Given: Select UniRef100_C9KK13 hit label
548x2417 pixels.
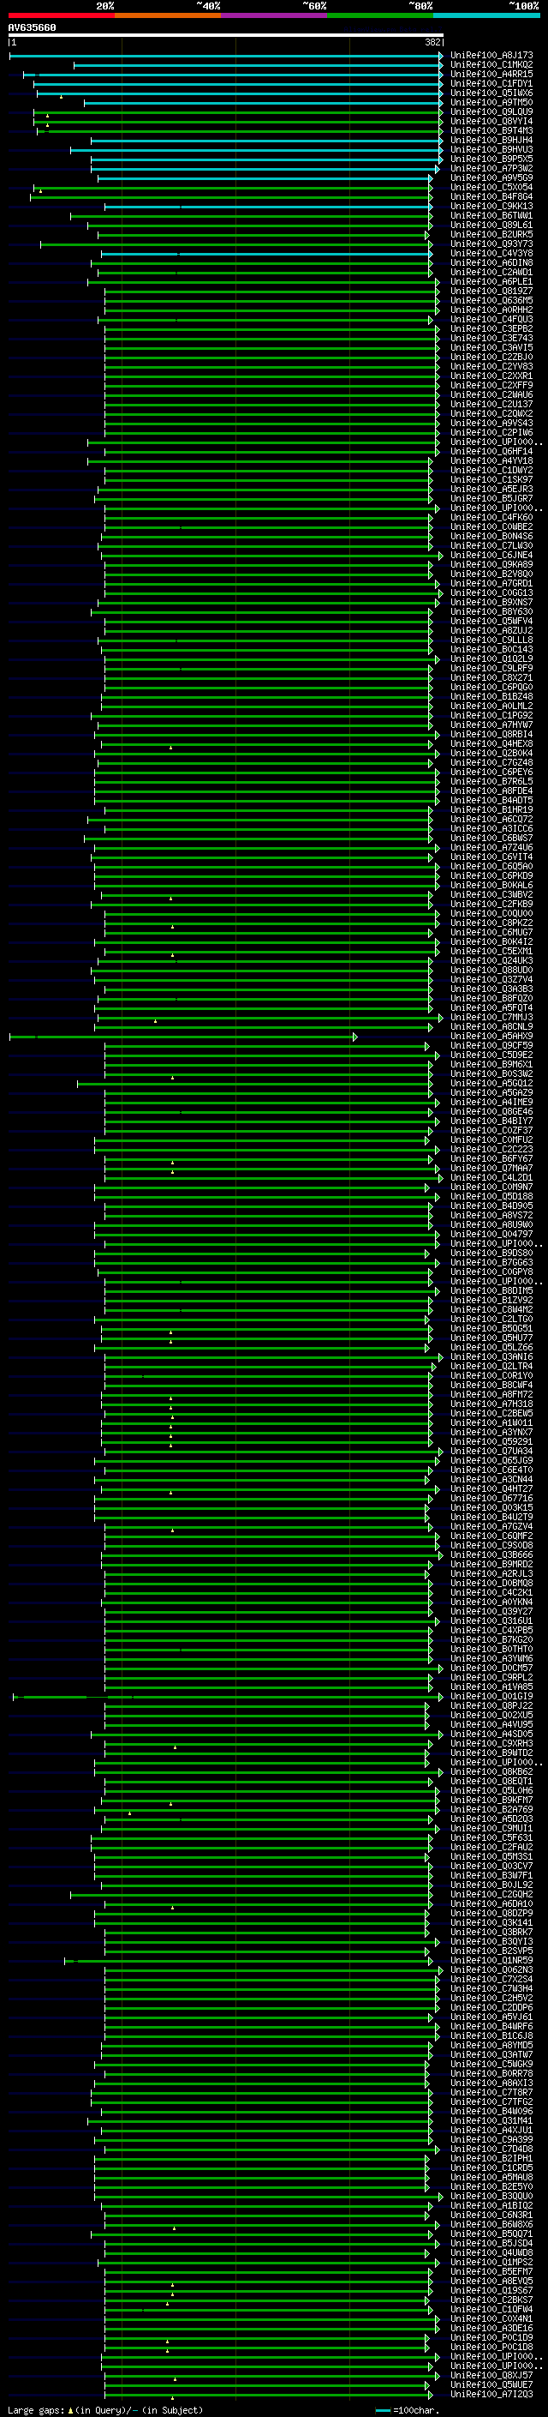Looking at the screenshot, I should (x=491, y=207).
